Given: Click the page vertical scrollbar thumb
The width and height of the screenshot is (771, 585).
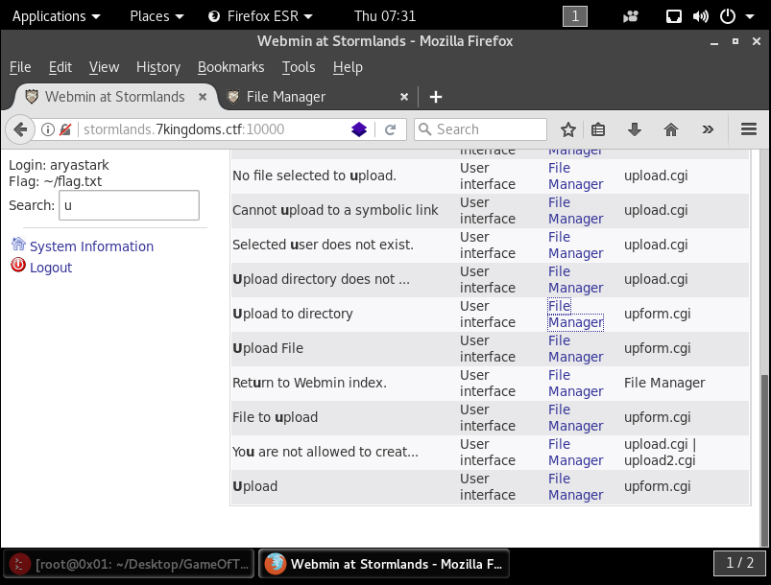Looking at the screenshot, I should [764, 459].
